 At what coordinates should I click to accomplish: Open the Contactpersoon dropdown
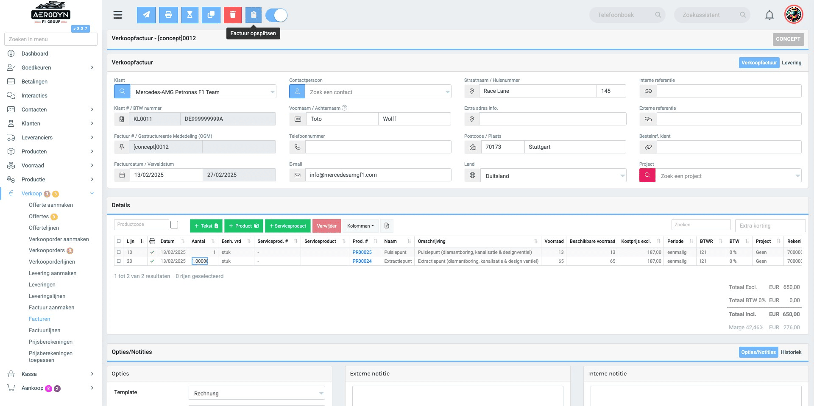[x=378, y=92]
